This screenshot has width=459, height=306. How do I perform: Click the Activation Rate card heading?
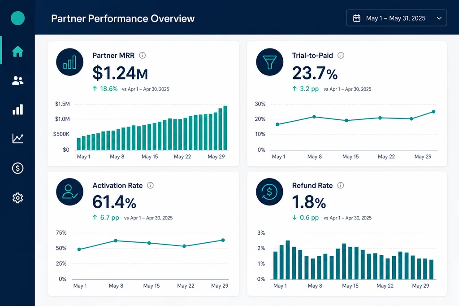pyautogui.click(x=117, y=185)
